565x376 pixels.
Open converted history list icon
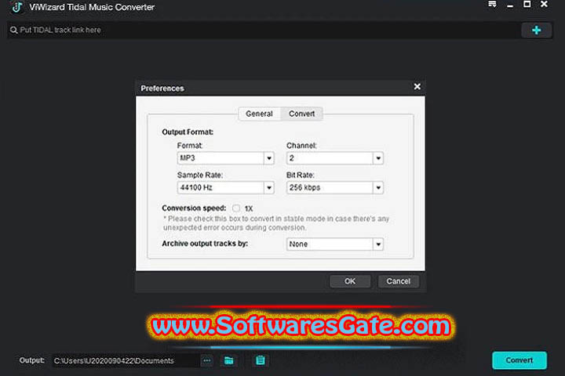point(261,360)
